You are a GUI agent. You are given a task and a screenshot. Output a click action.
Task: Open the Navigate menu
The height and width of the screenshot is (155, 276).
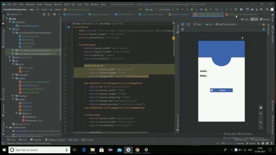point(30,4)
